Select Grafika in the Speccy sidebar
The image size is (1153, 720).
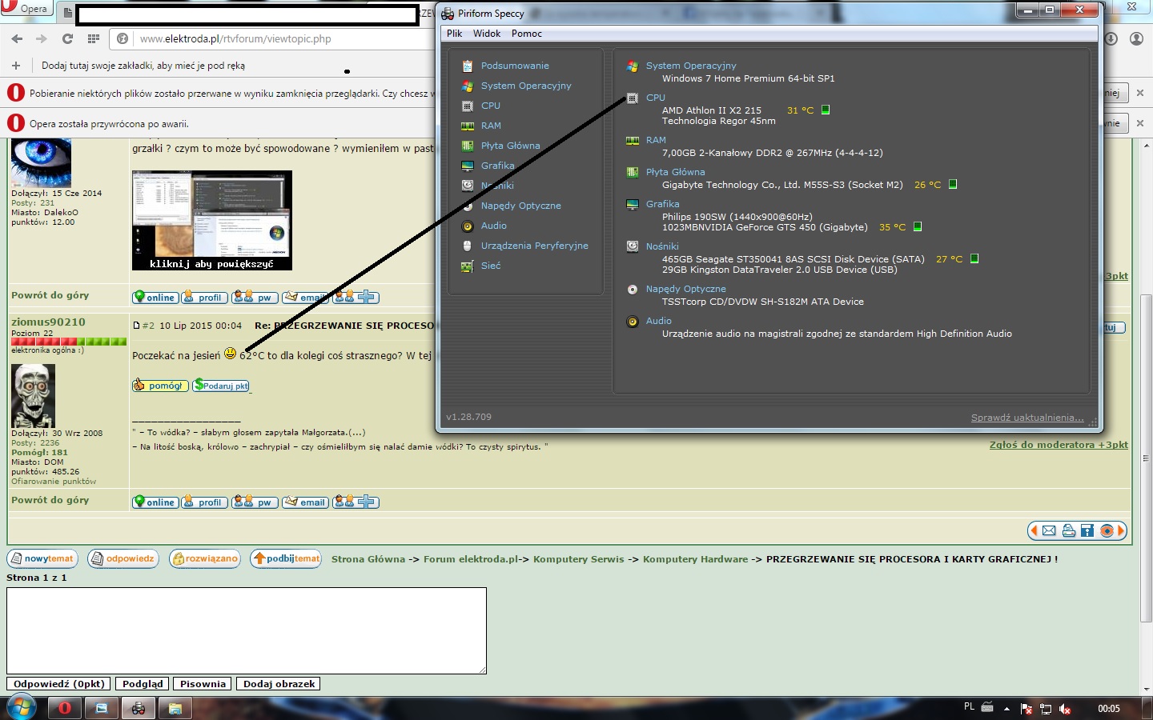(x=498, y=166)
